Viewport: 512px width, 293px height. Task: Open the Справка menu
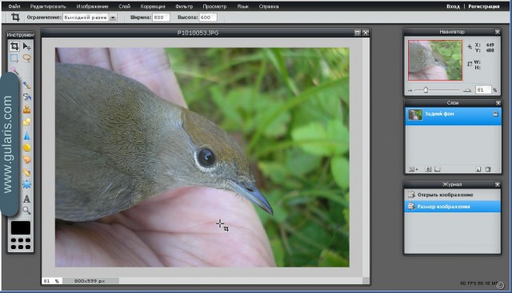pyautogui.click(x=269, y=6)
